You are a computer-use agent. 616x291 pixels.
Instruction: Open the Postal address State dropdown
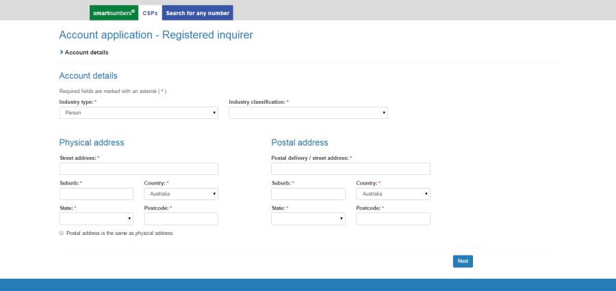(309, 219)
